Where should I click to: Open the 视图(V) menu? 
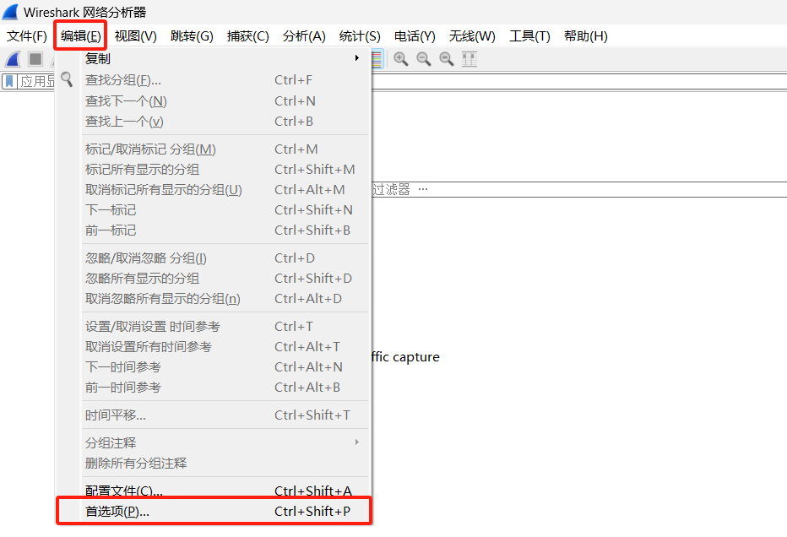click(x=136, y=36)
